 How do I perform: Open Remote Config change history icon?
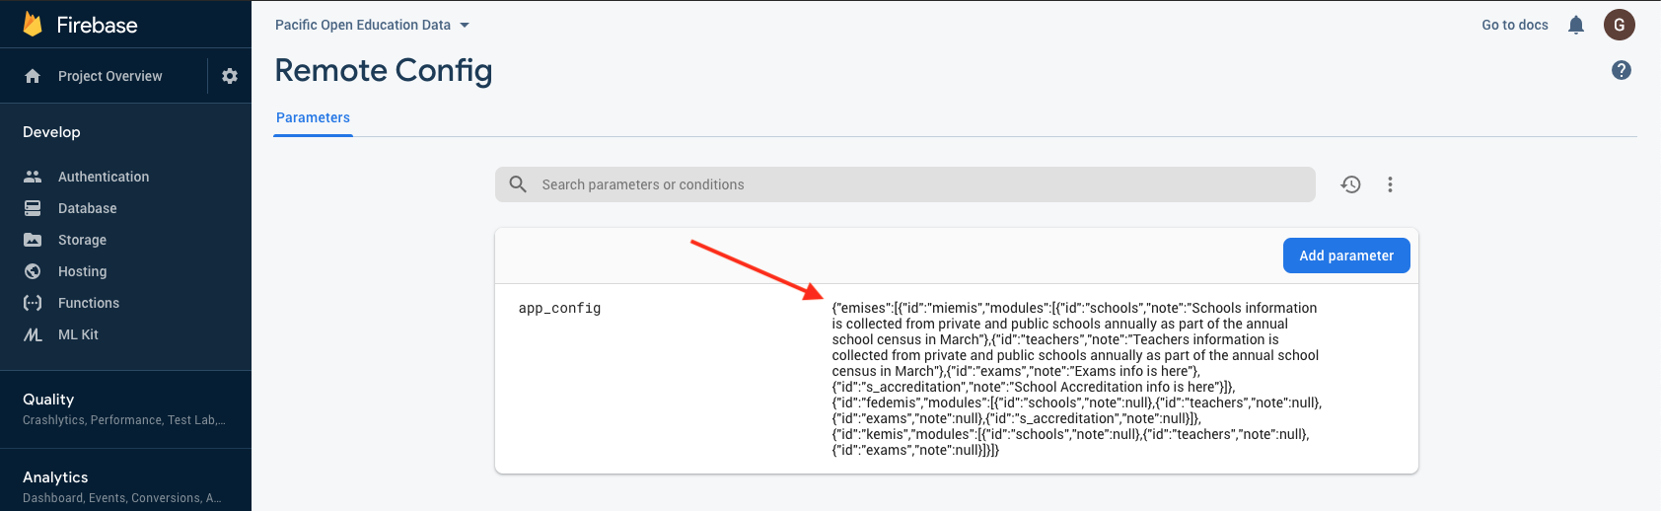1351,184
